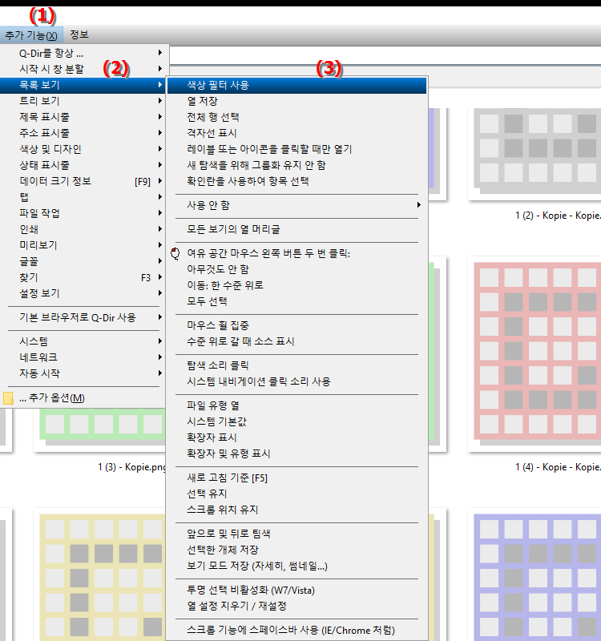Open the 네트워크 submenu
601x641 pixels.
pos(84,357)
